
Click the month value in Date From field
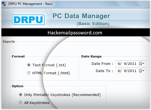[x=119, y=64]
